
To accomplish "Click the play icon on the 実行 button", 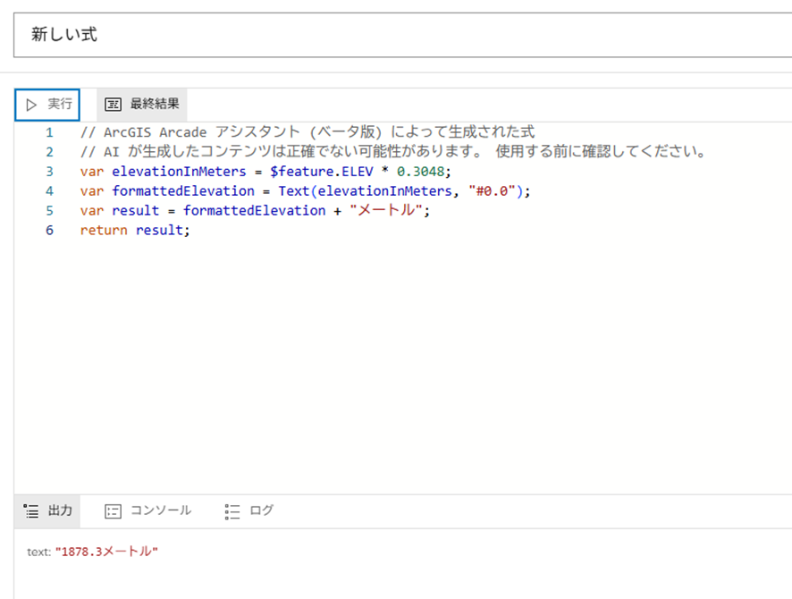I will click(32, 104).
